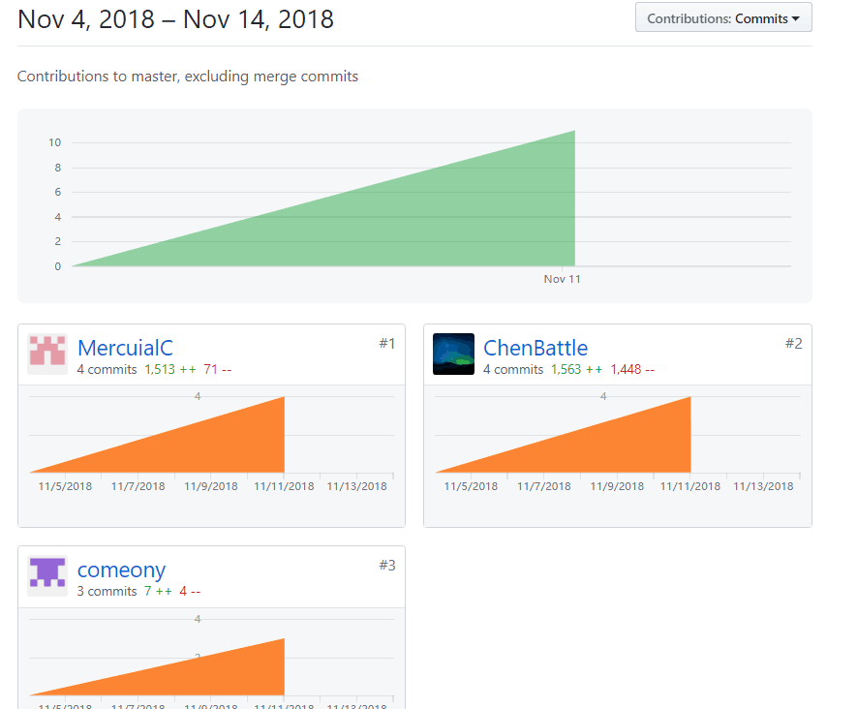Click the #2 rank on ChenBattle's card
857x709 pixels.
tap(794, 343)
